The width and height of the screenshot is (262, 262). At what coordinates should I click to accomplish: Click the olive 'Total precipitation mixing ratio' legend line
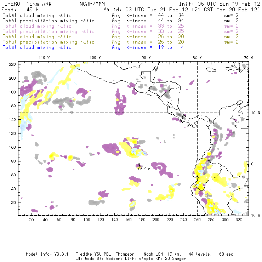tap(49, 42)
